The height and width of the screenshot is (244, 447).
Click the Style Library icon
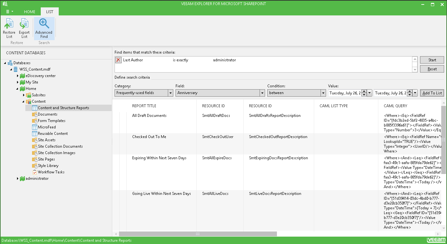pyautogui.click(x=35, y=166)
